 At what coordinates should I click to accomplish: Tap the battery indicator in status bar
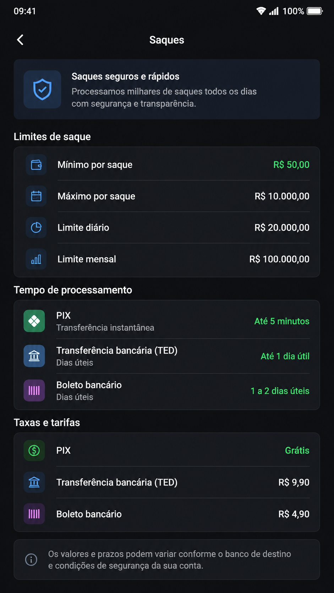314,11
